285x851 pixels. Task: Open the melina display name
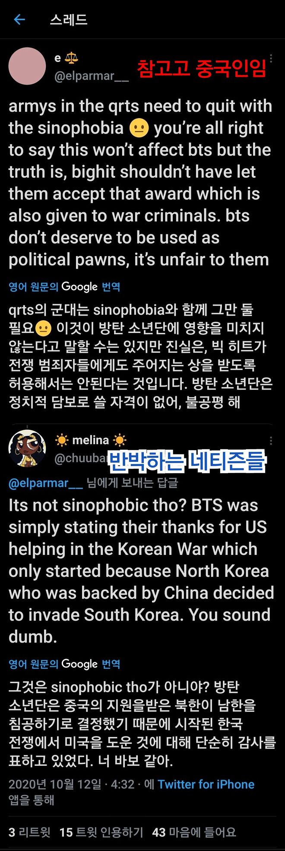(90, 440)
